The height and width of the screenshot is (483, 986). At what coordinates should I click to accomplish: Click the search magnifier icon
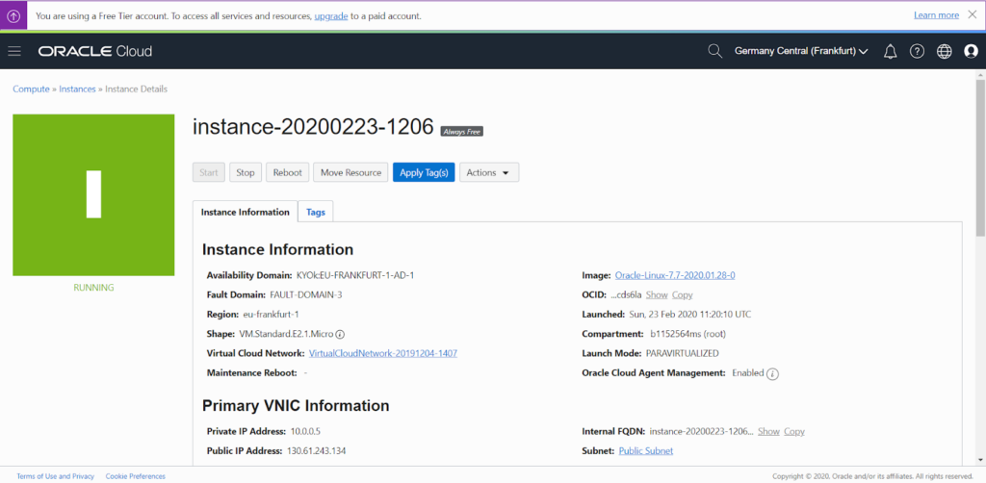[x=714, y=51]
